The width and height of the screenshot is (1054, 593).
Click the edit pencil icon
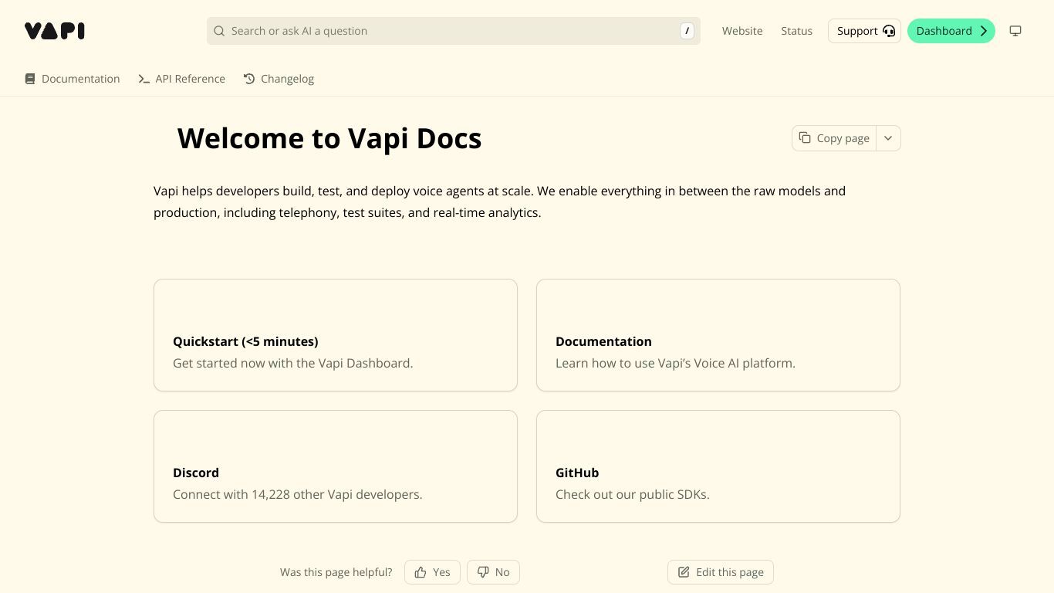[x=684, y=572]
